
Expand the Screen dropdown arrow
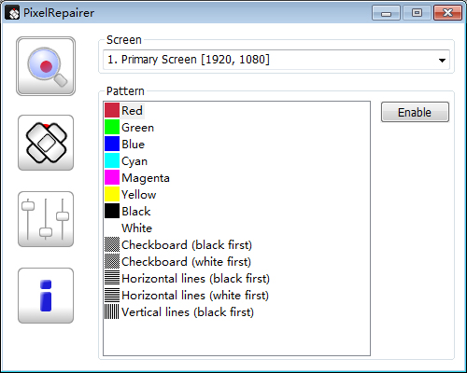[x=442, y=60]
